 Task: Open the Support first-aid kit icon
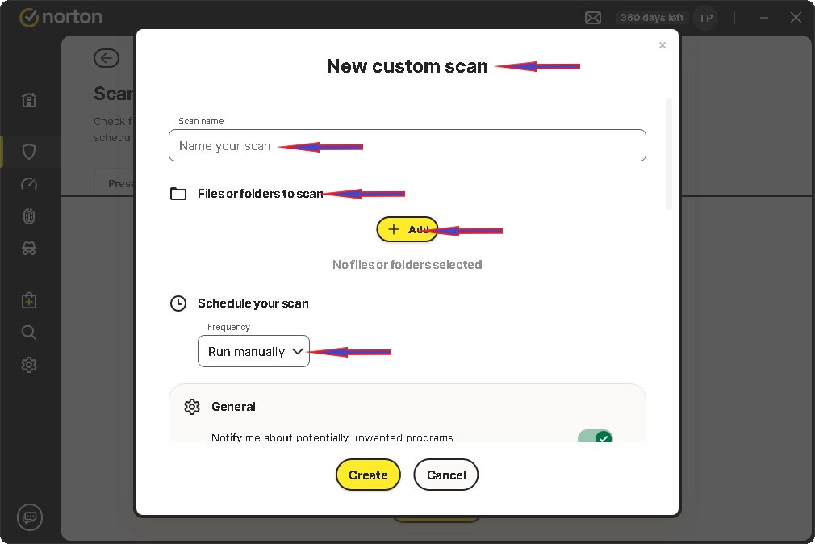coord(29,299)
